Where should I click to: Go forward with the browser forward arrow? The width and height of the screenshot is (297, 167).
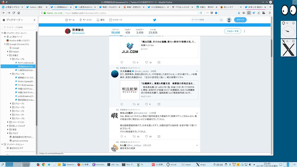click(9, 13)
